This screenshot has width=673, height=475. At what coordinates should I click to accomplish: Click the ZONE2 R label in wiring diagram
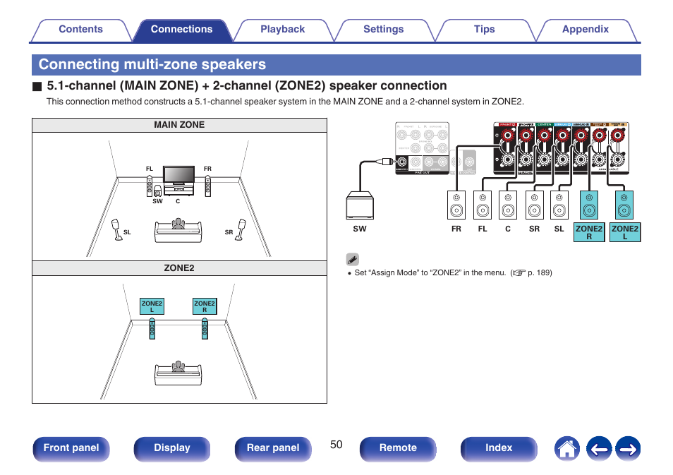589,232
